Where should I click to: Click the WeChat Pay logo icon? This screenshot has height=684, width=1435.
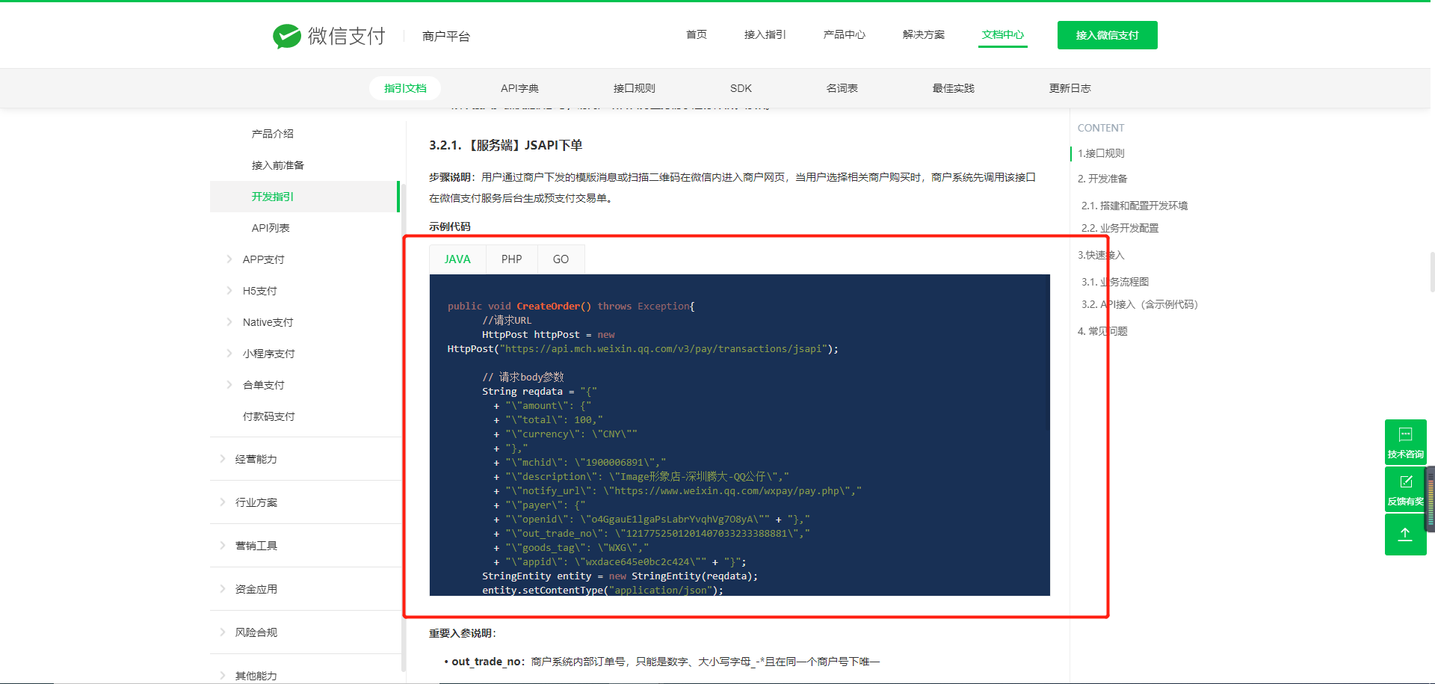(x=287, y=36)
